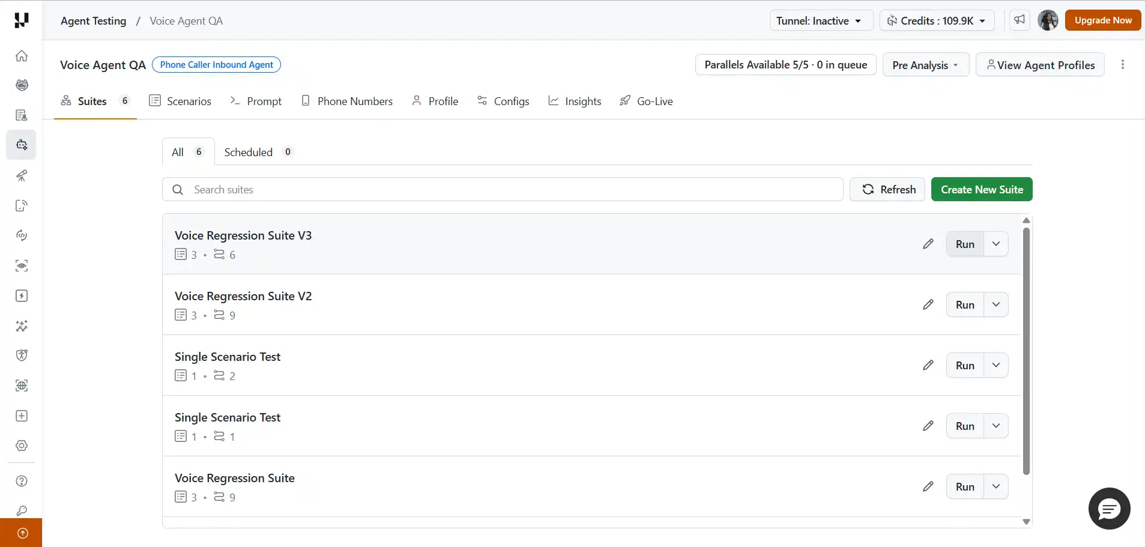This screenshot has height=547, width=1145.
Task: Click the Phone Caller Inbound Agent badge
Action: [216, 65]
